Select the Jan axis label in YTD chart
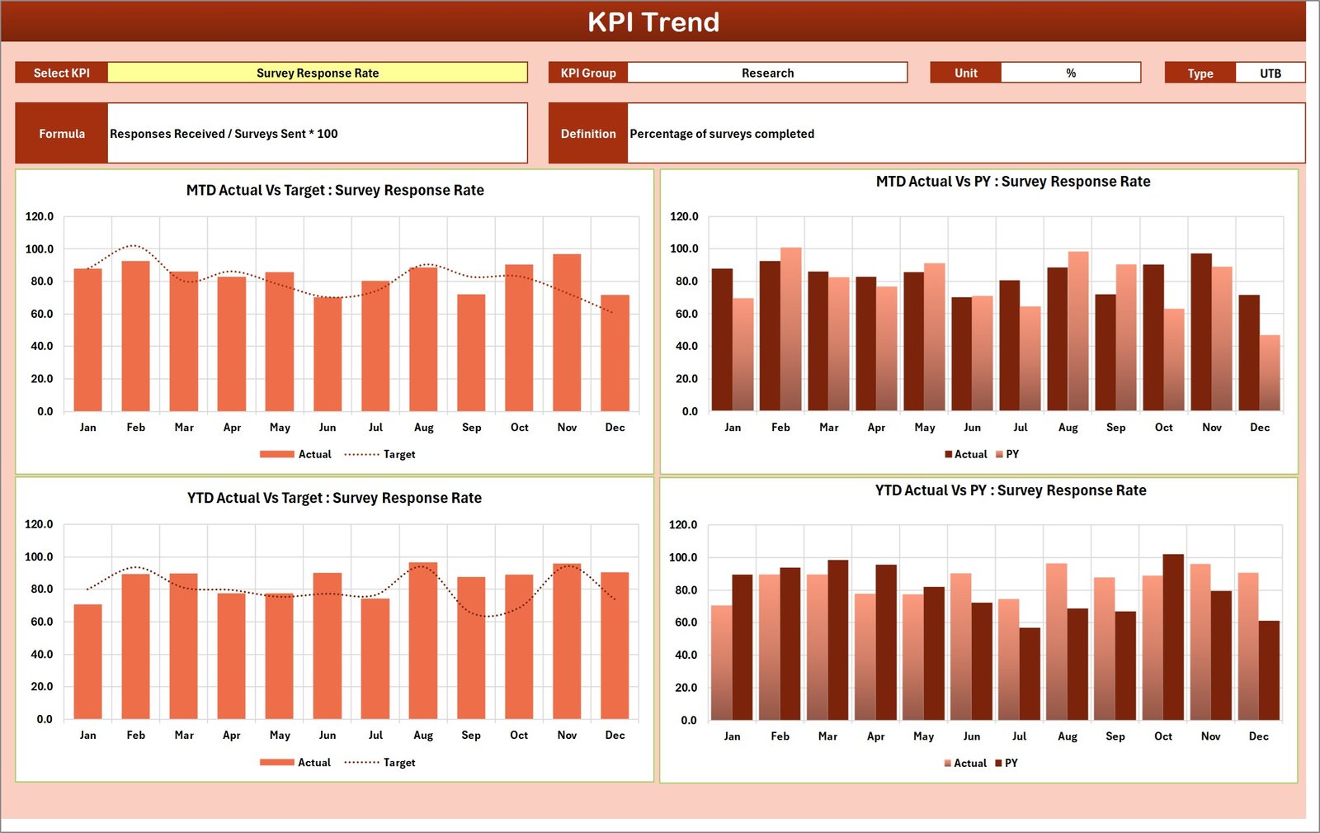This screenshot has width=1320, height=833. 88,735
